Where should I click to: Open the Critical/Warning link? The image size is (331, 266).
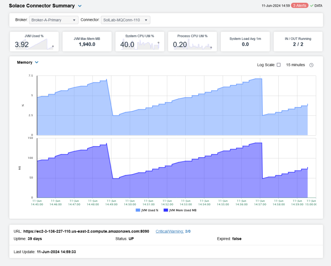pos(170,231)
